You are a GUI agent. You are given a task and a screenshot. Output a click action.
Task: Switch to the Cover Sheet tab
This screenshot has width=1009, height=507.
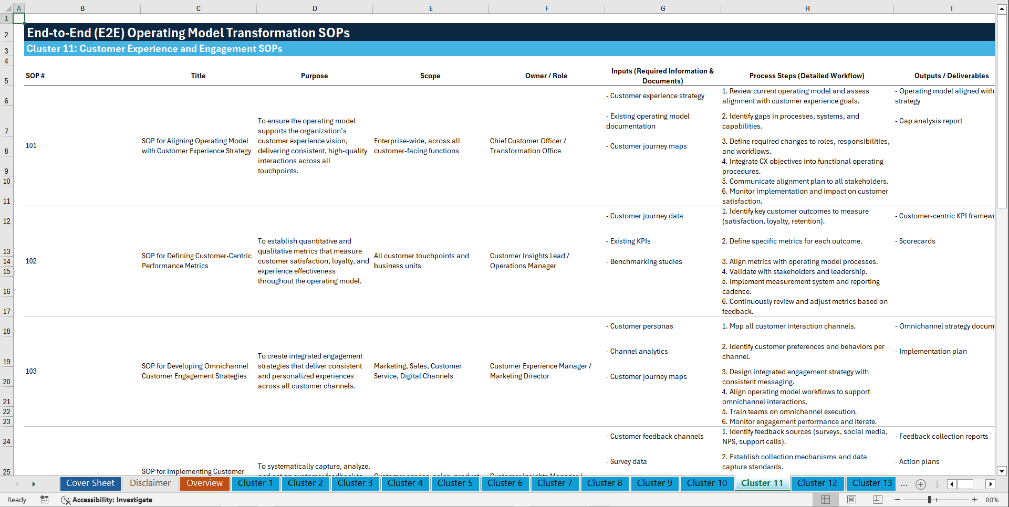(x=90, y=483)
